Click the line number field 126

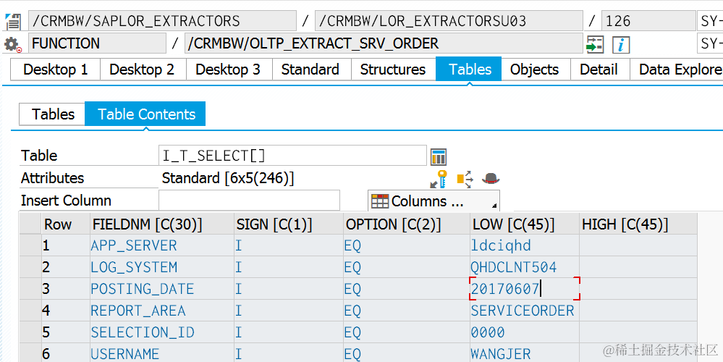648,21
